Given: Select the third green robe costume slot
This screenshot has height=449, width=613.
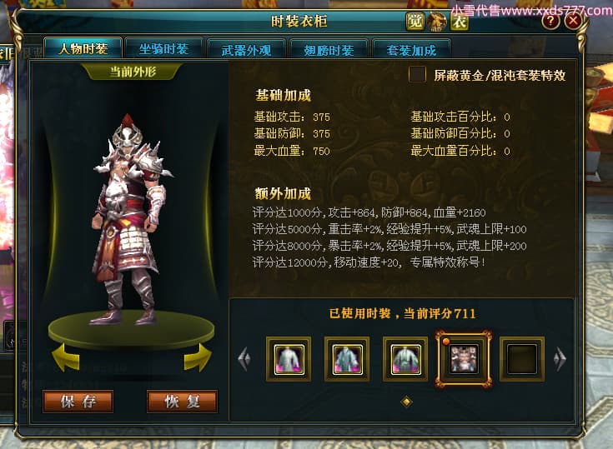Looking at the screenshot, I should coord(405,359).
